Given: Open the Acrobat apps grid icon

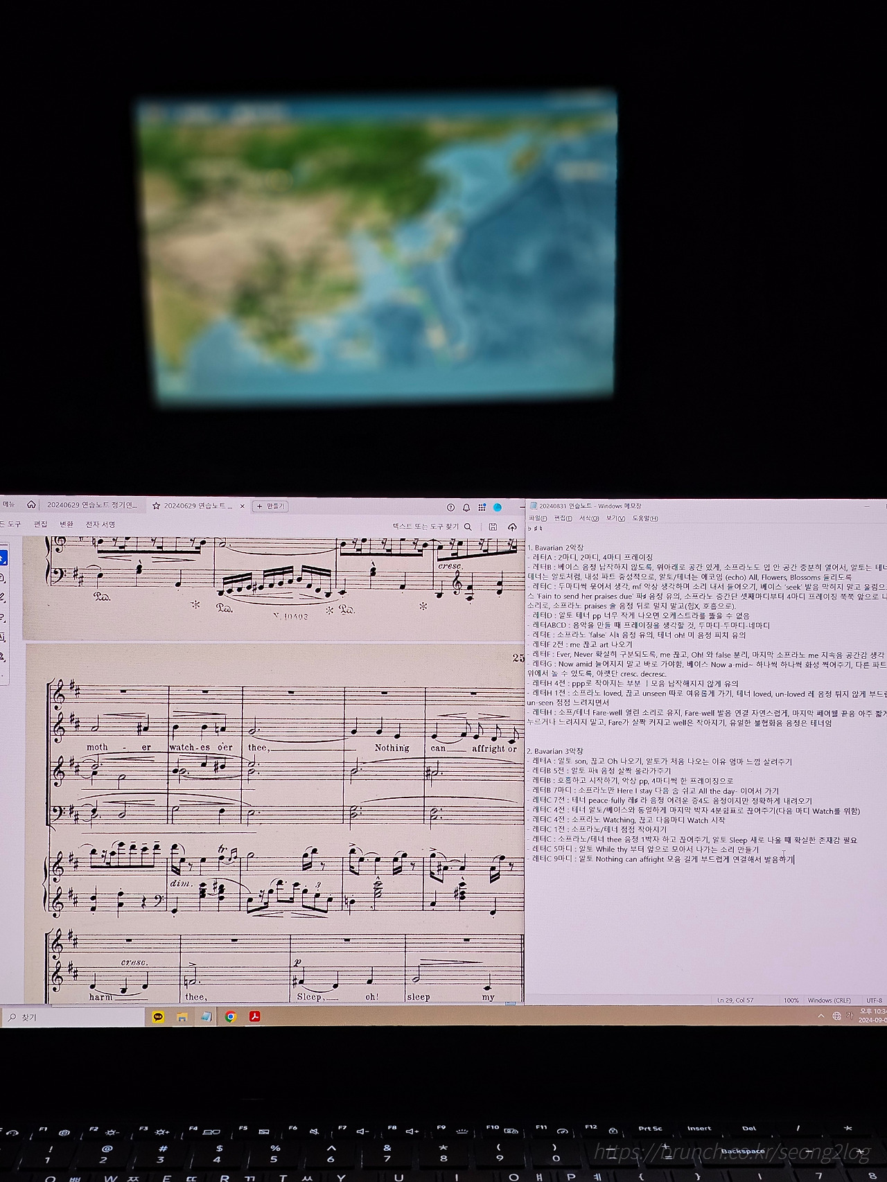Looking at the screenshot, I should click(x=482, y=508).
